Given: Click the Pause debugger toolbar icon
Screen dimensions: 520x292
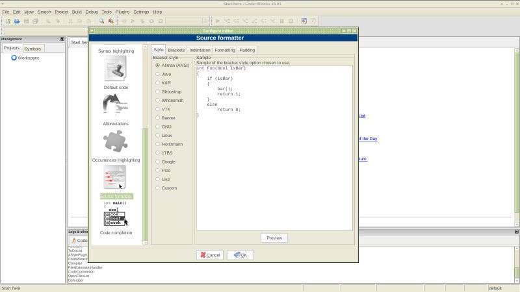Looking at the screenshot, I should click(x=281, y=21).
